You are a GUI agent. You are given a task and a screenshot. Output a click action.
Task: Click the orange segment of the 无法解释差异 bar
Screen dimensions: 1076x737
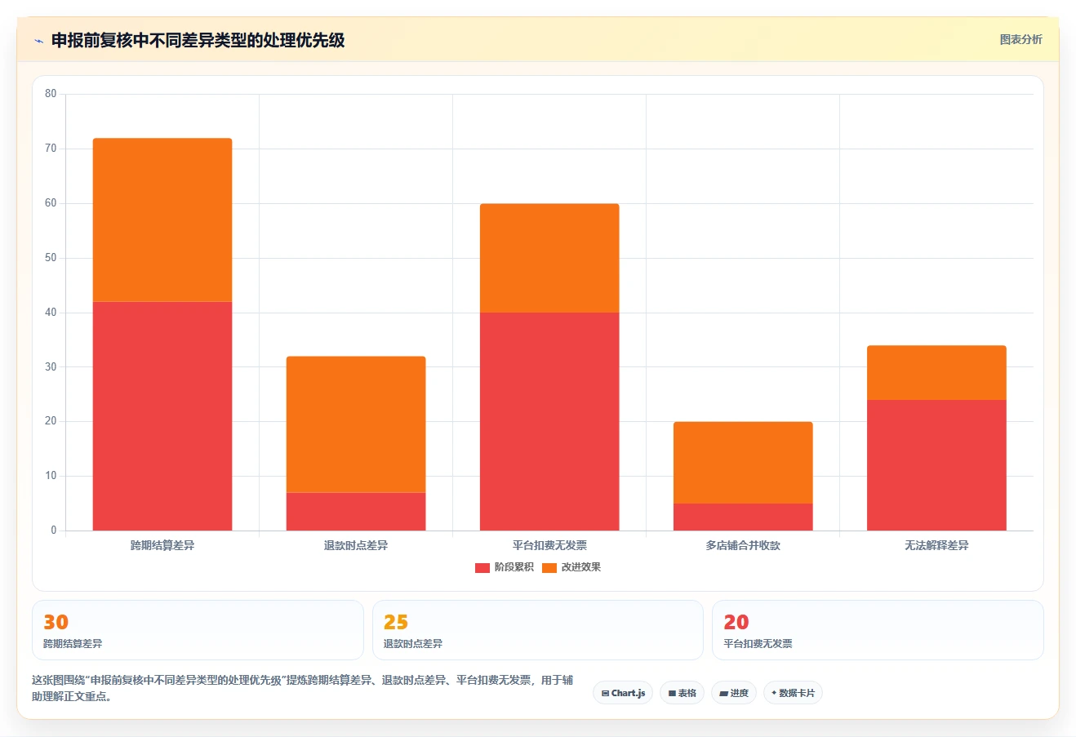pos(936,372)
